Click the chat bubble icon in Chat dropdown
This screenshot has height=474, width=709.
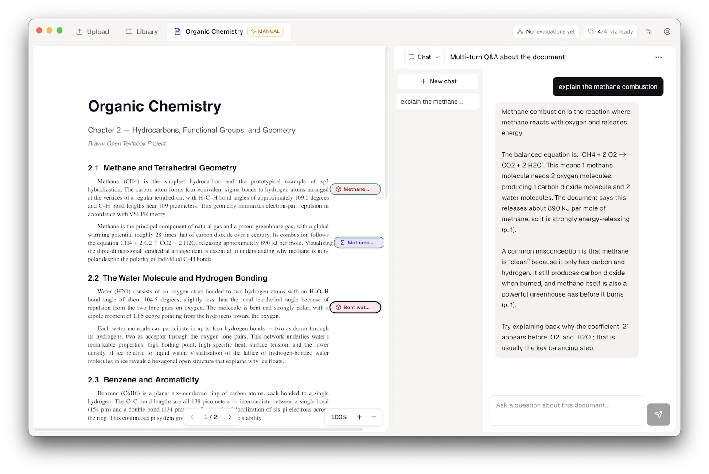click(411, 57)
